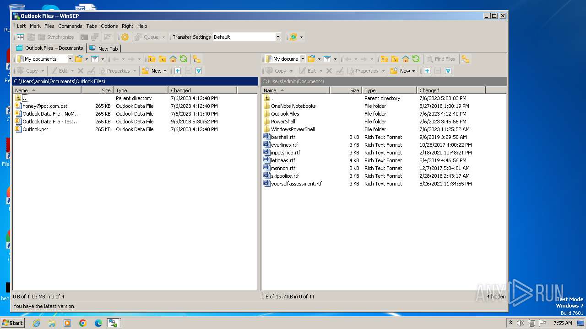Open Preferences gear icon
This screenshot has width=586, height=329.
(125, 37)
